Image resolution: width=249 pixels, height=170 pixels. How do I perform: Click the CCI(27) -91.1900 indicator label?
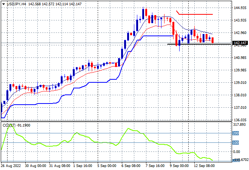pyautogui.click(x=16, y=125)
